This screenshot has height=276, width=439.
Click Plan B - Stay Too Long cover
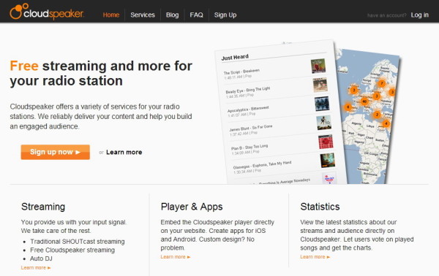pos(326,142)
